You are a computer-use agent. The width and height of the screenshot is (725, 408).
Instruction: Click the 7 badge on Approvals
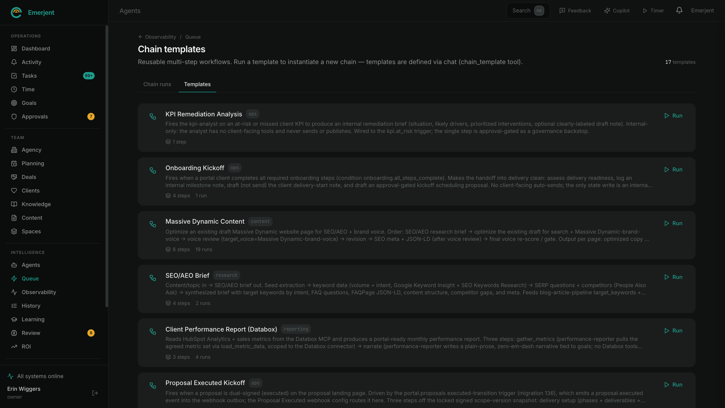tap(91, 116)
